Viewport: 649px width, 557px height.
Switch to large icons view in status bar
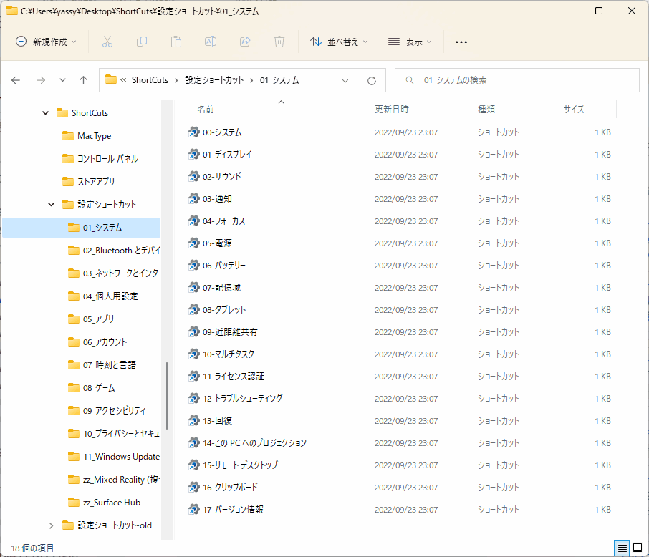click(638, 548)
